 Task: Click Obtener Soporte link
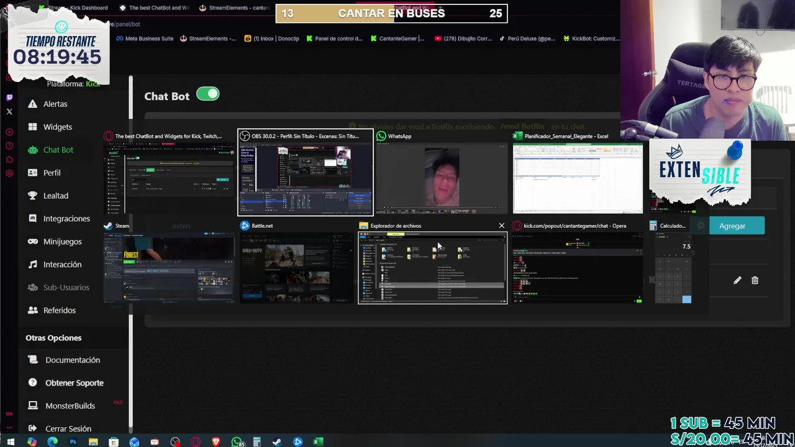click(x=66, y=383)
